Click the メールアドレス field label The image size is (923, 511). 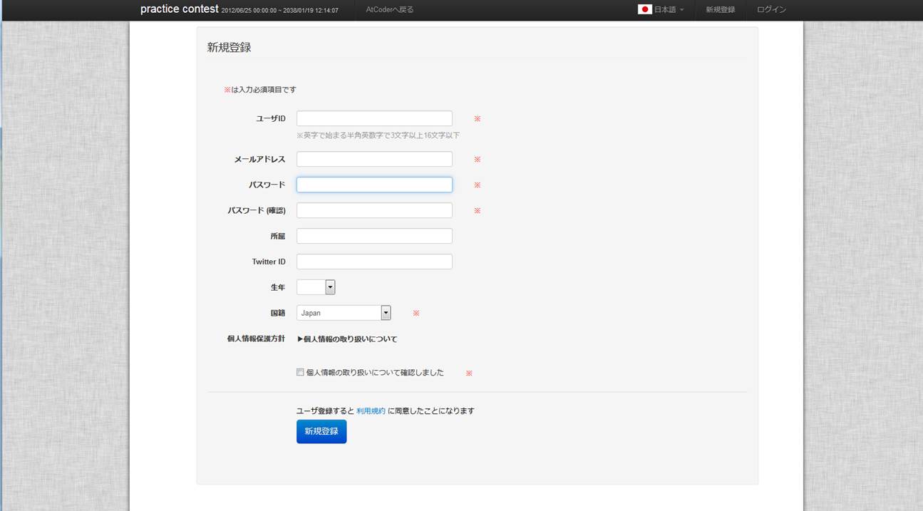click(259, 160)
